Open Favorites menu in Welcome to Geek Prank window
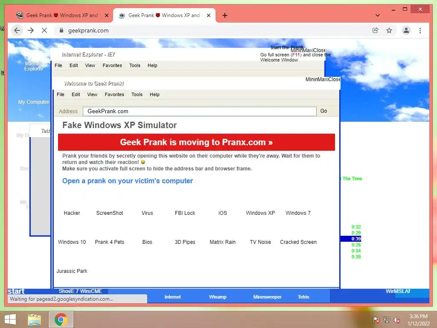The width and height of the screenshot is (437, 328). coord(114,94)
